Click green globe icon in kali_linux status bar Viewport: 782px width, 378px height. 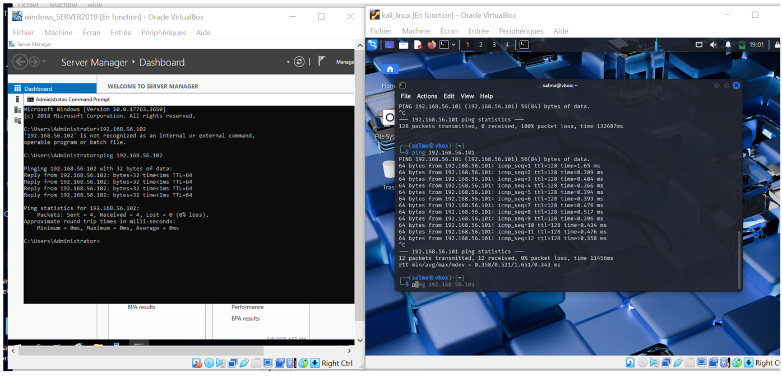[737, 363]
